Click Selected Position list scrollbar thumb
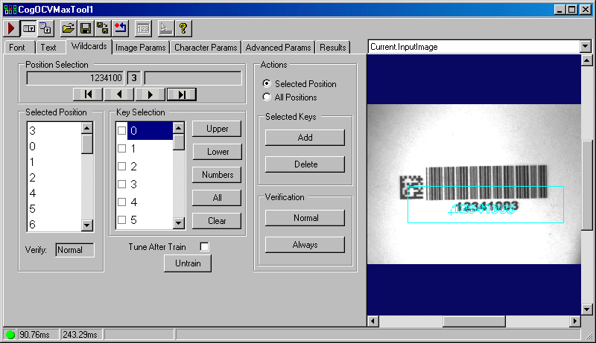The image size is (596, 343). click(x=87, y=144)
